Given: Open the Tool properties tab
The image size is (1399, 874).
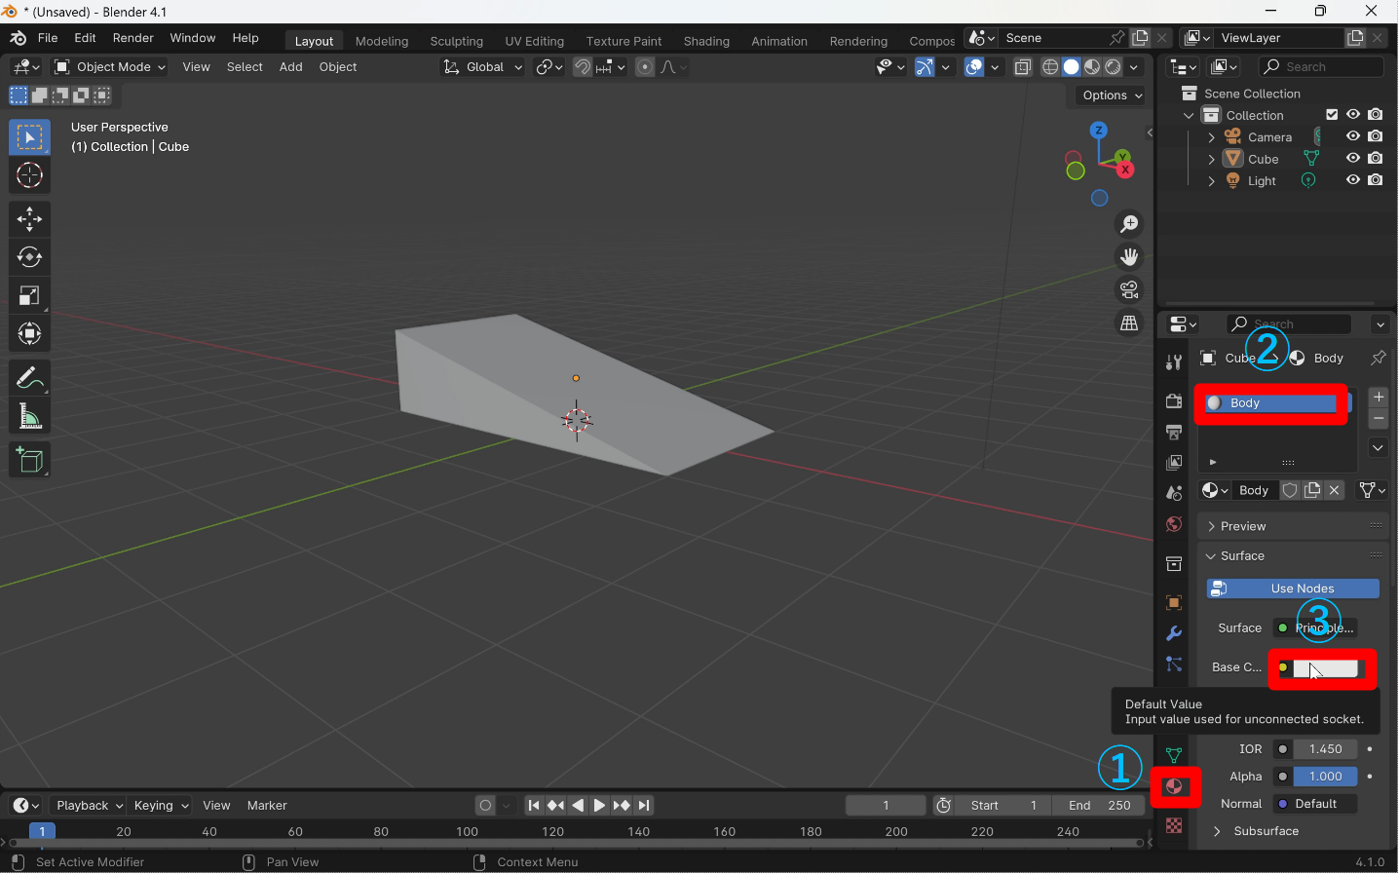Looking at the screenshot, I should [1174, 362].
